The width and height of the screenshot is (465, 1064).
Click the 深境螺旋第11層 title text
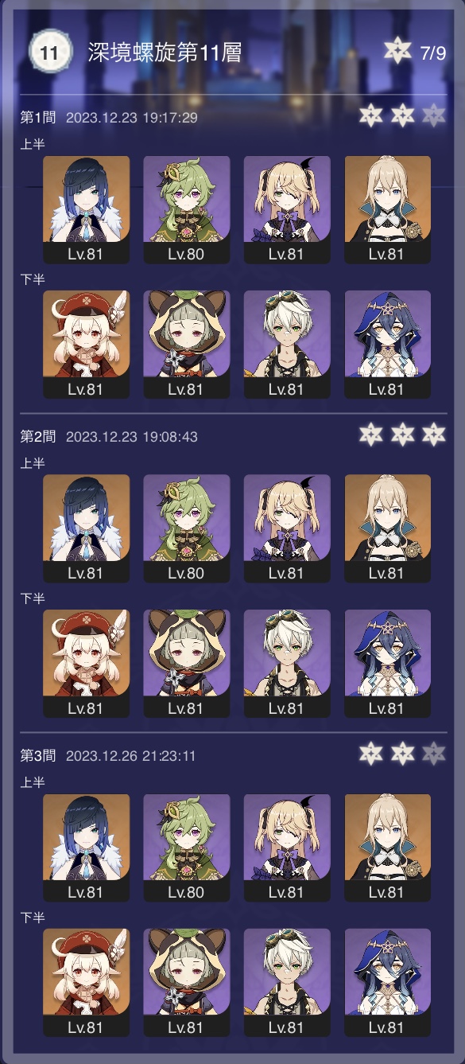click(165, 53)
